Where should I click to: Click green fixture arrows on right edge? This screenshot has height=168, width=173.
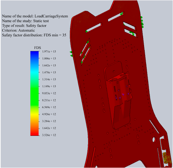point(142,22)
